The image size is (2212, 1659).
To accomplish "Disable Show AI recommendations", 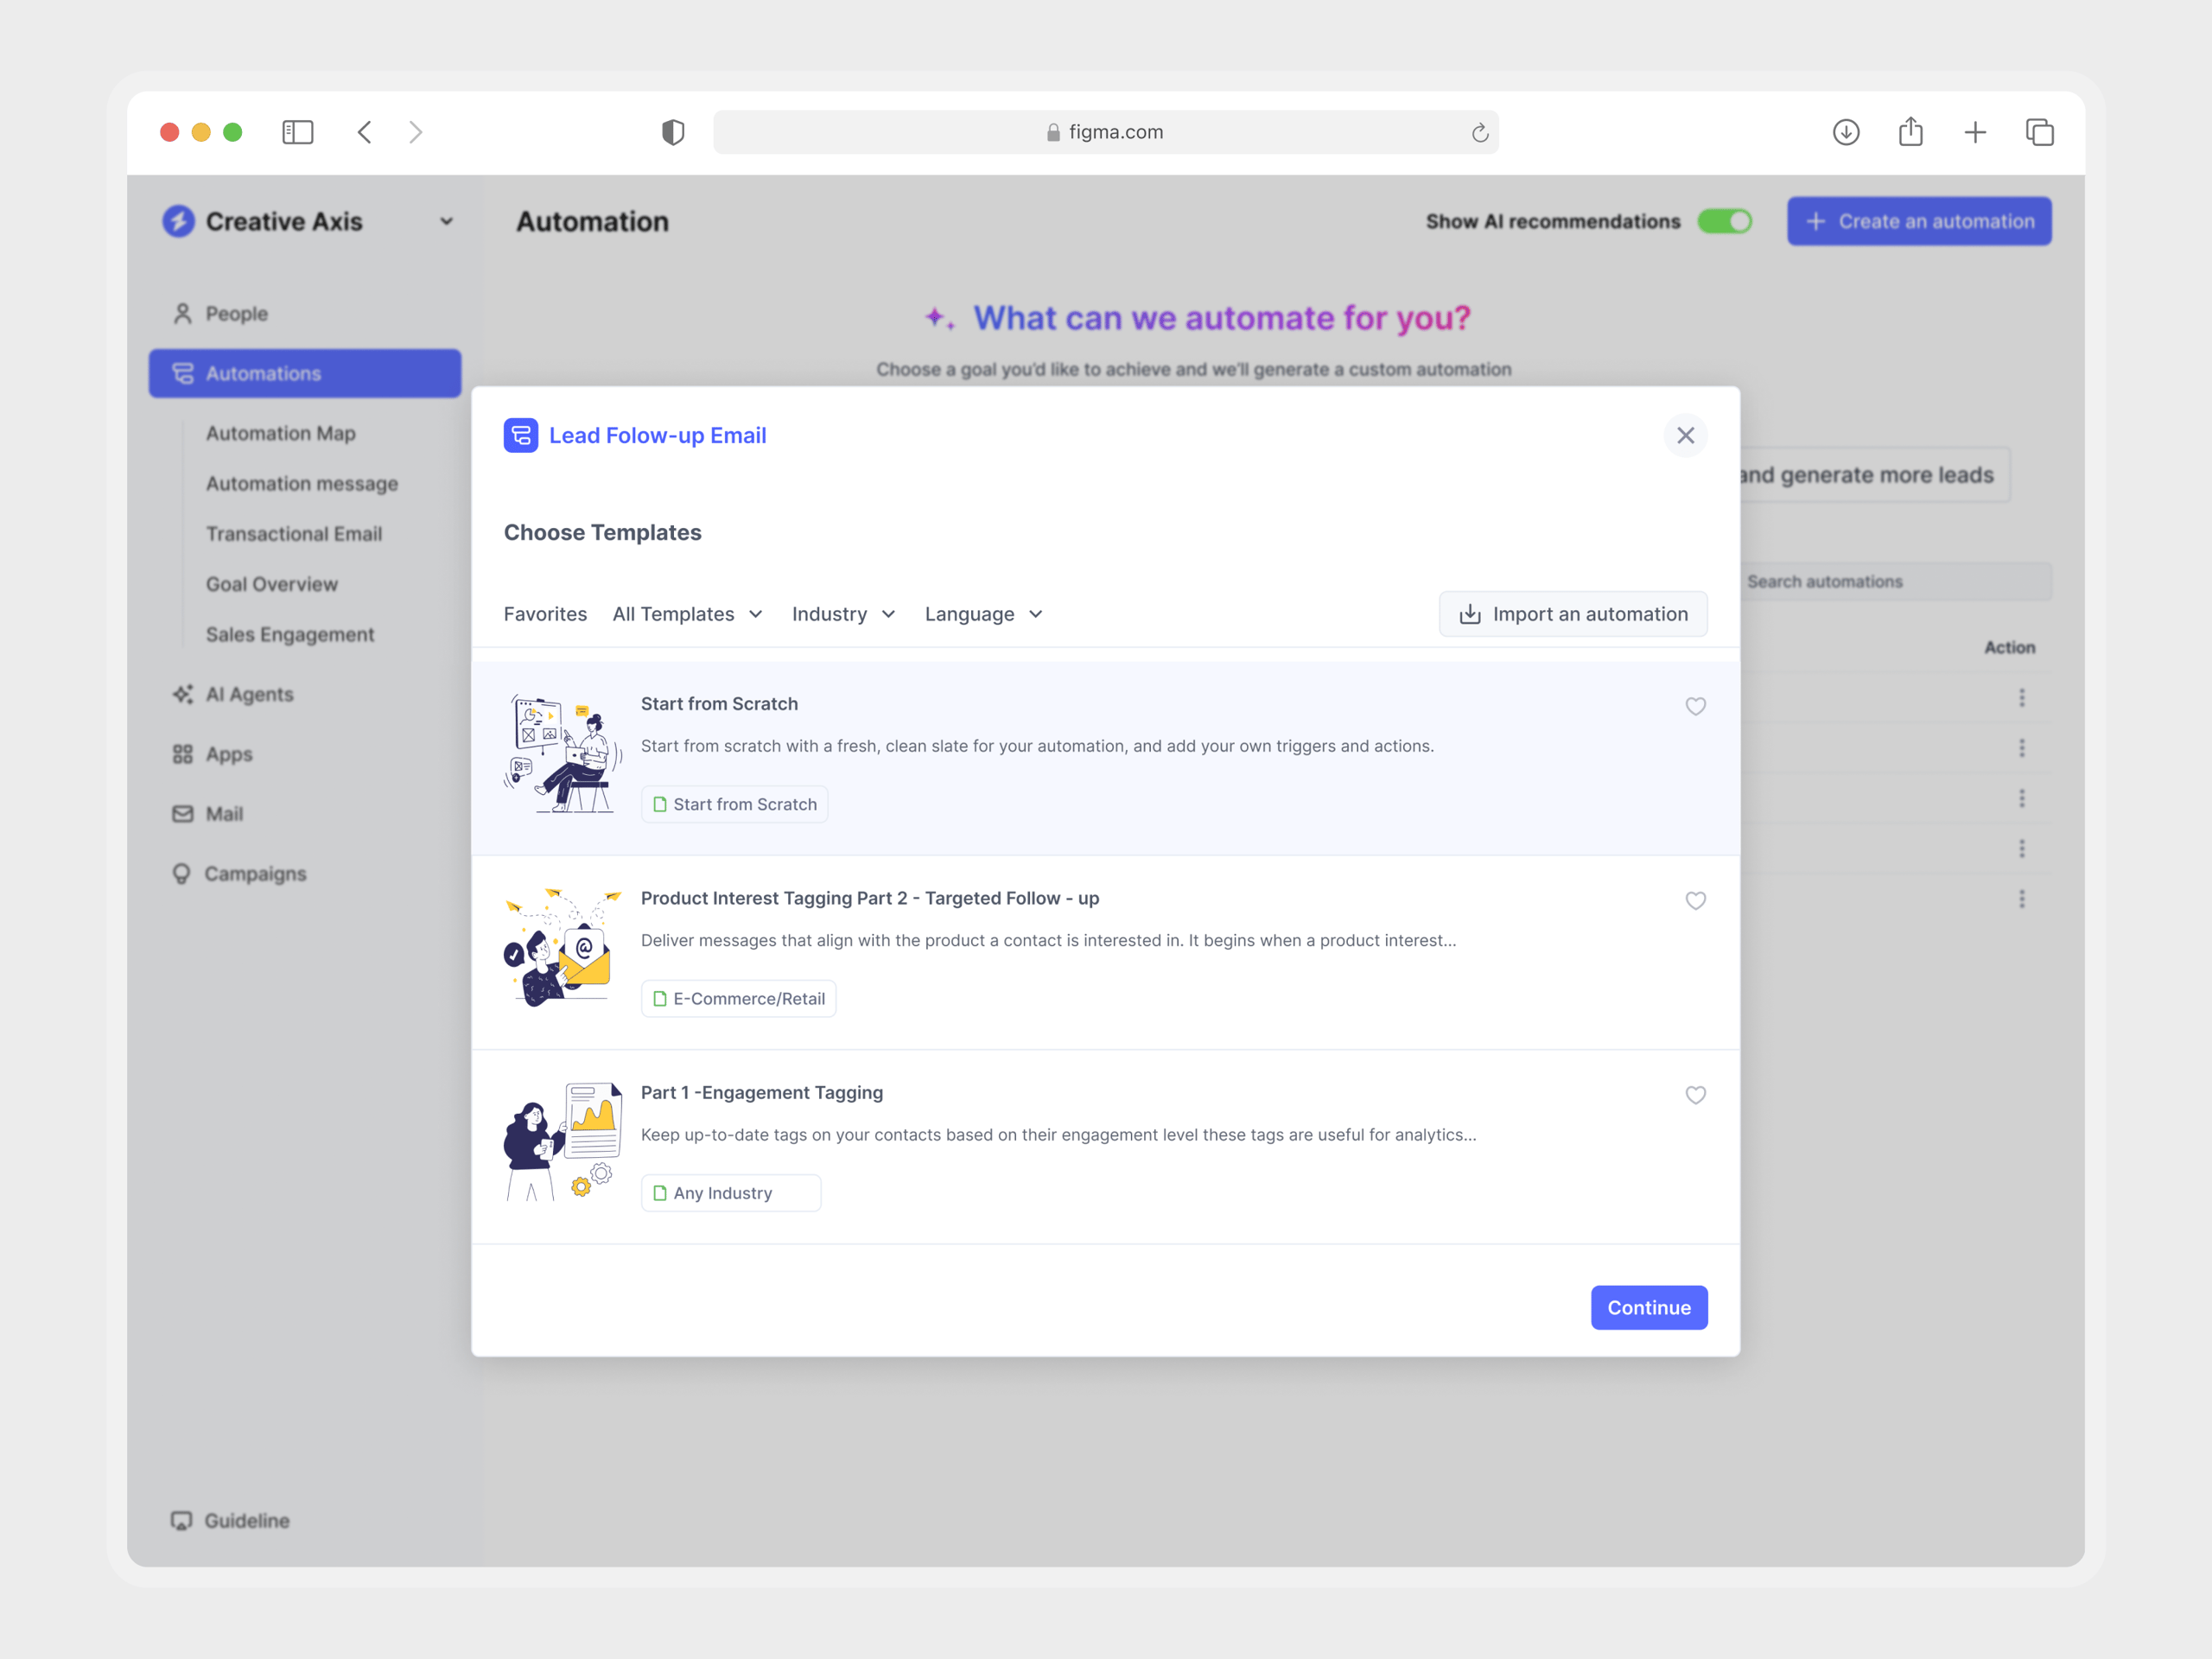I will coord(1726,221).
